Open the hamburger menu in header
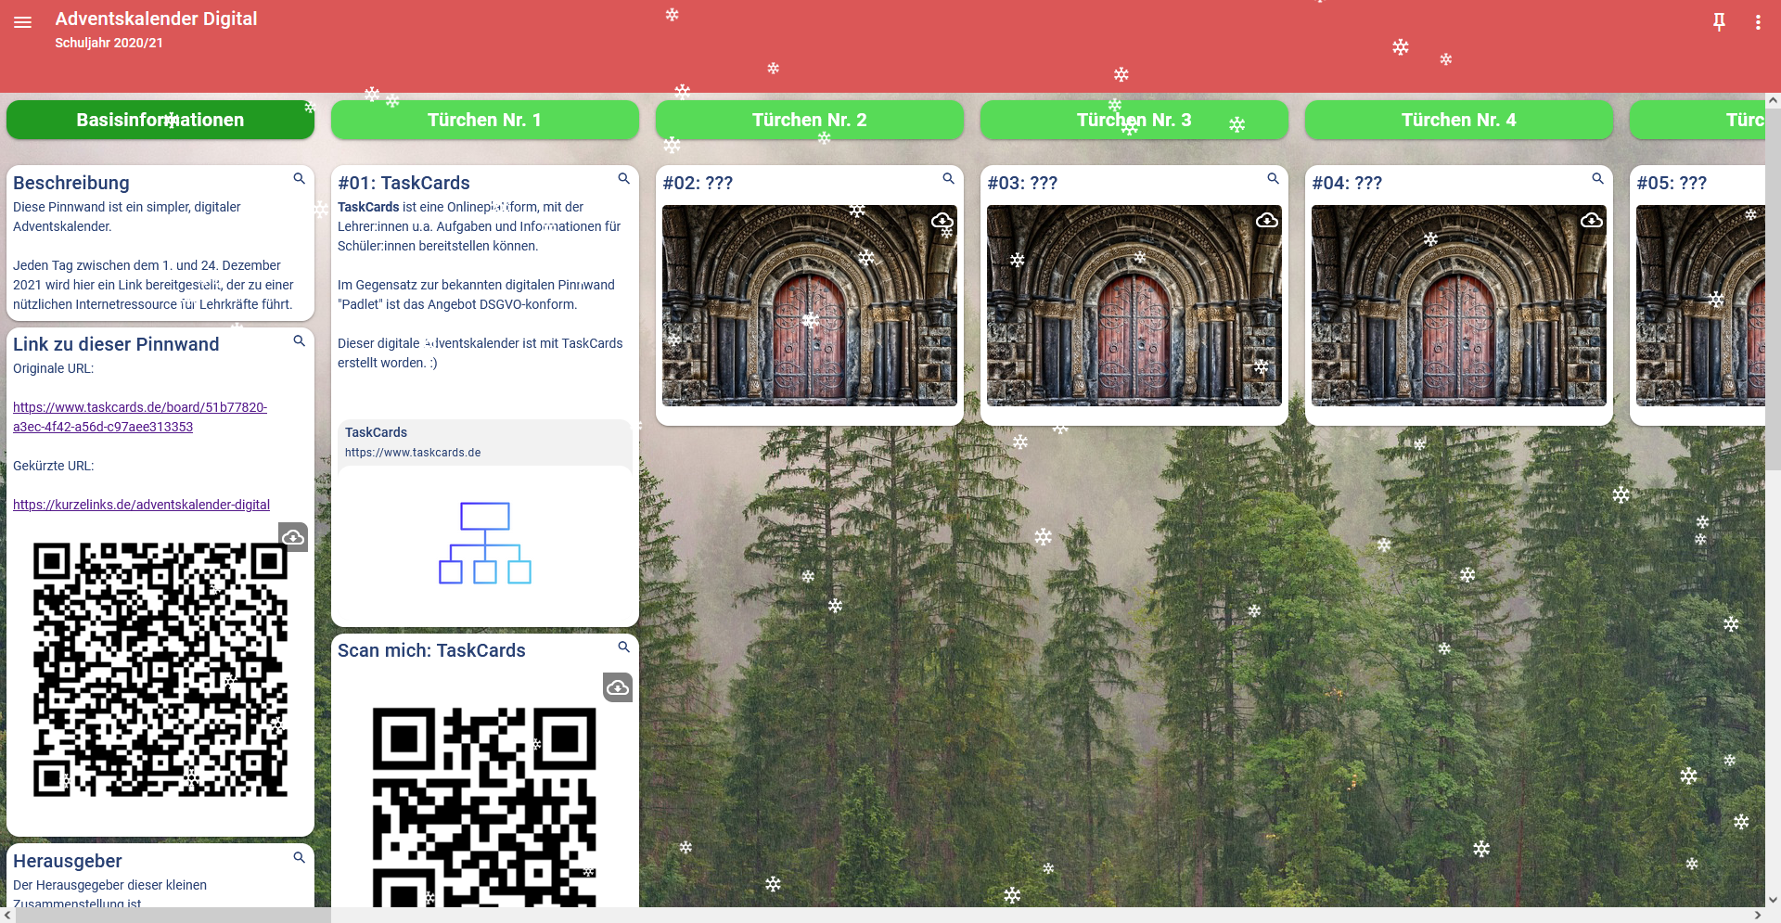1781x923 pixels. pos(23,22)
